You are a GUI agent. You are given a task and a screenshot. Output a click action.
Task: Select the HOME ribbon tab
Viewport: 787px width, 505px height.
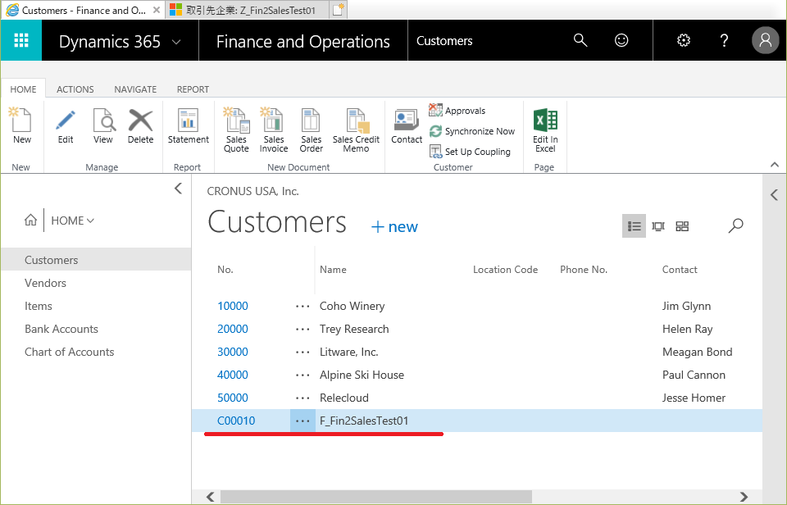23,89
